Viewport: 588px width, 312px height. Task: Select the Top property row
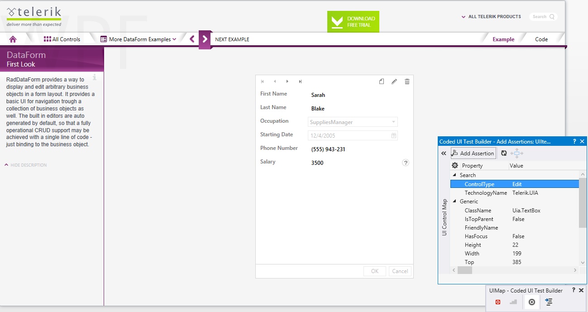click(x=515, y=262)
